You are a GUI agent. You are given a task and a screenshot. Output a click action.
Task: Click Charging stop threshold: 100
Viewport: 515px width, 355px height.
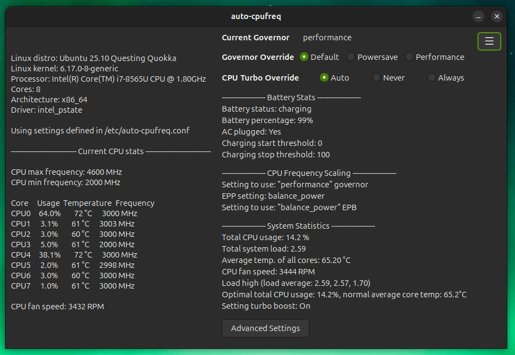[276, 155]
